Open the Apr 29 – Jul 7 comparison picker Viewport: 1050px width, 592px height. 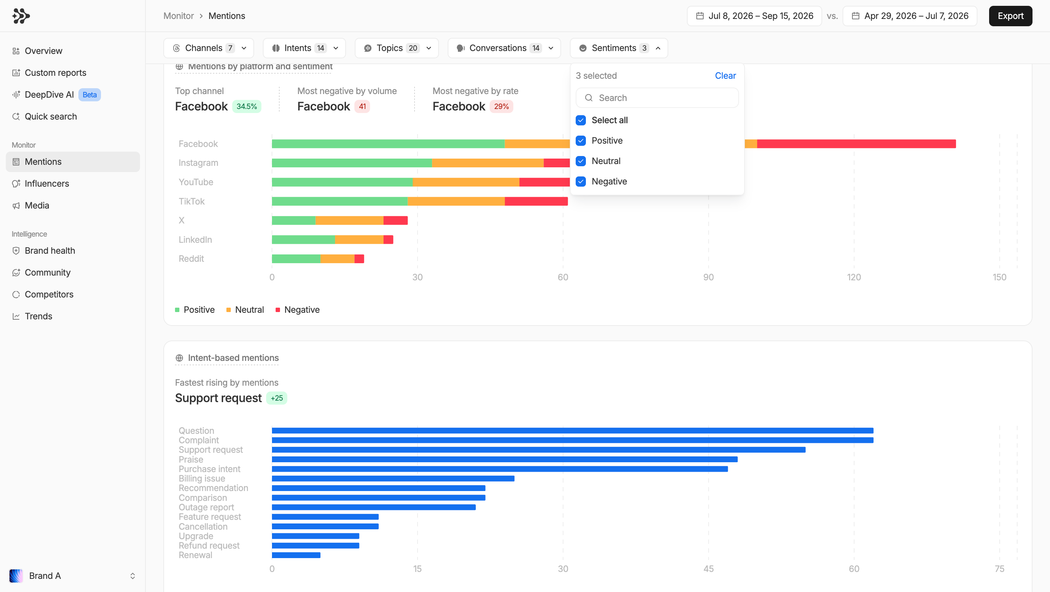910,16
